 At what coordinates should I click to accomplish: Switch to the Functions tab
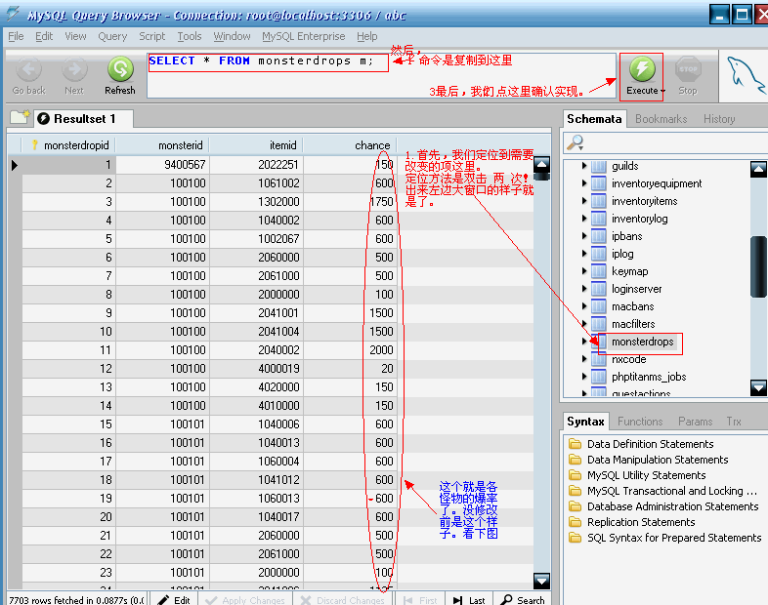pyautogui.click(x=640, y=422)
